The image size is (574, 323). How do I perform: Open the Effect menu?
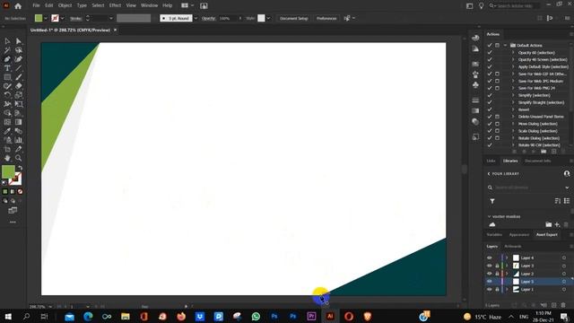click(115, 5)
